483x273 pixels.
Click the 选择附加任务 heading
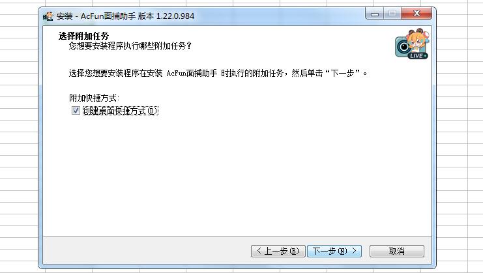(83, 36)
